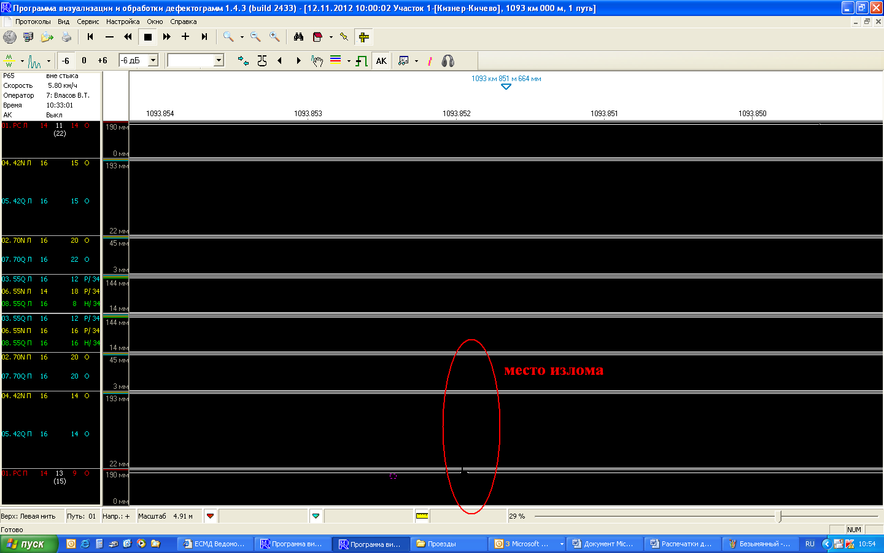This screenshot has width=884, height=553.
Task: Open the M/W waveform mode dropdown arrow
Action: [x=22, y=61]
